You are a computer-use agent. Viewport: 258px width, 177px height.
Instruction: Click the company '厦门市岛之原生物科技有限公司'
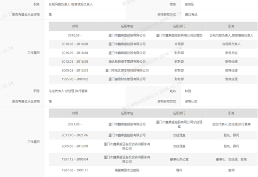127,70
